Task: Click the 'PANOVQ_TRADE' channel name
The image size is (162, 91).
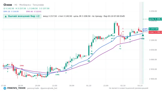Action: [x=16, y=88]
